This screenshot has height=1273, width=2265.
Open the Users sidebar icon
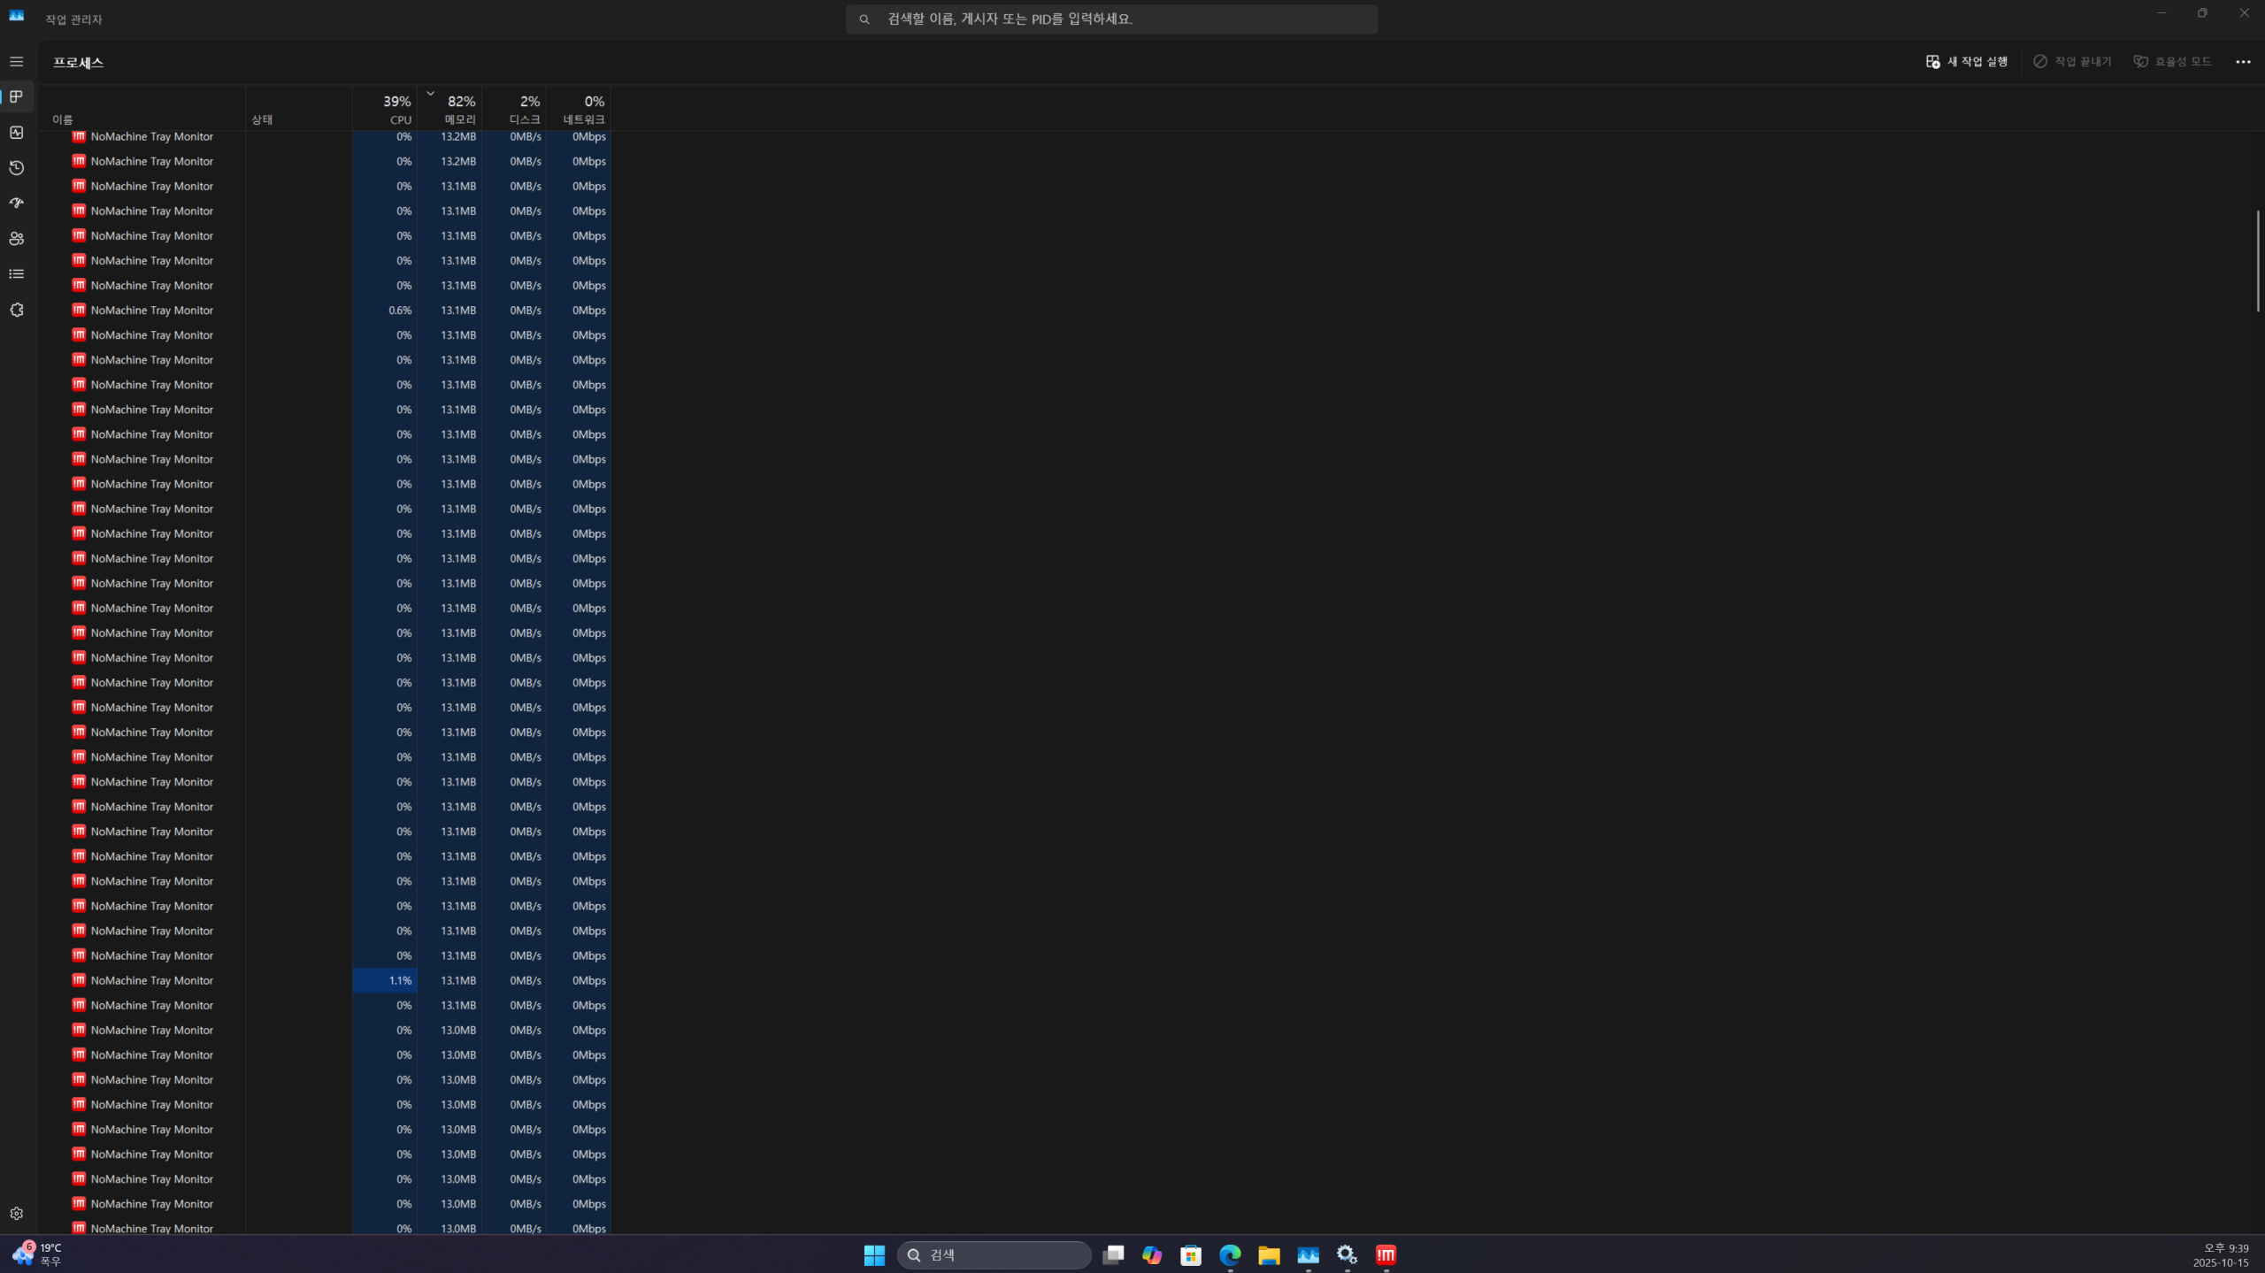(17, 239)
